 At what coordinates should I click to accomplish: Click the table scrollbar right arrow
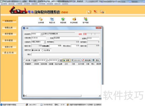100,96
